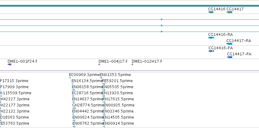
Task: Open the CG14416 gene label
Action: click(x=217, y=9)
